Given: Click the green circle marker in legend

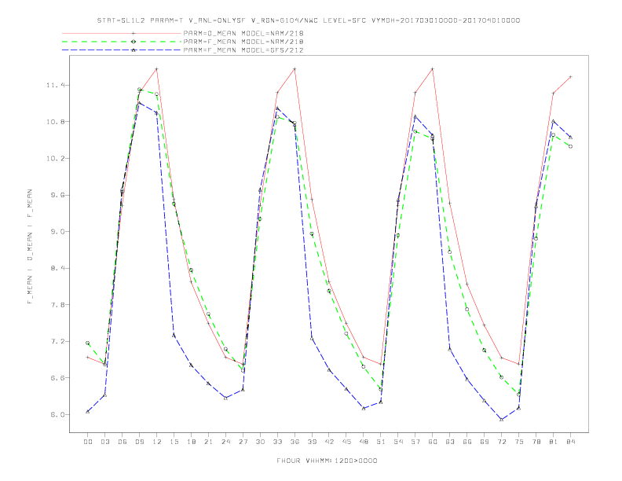Looking at the screenshot, I should (x=134, y=42).
